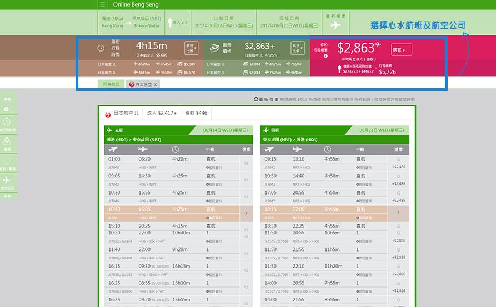Click departure plane column icon in return table
The height and width of the screenshot is (307, 496).
point(269,149)
